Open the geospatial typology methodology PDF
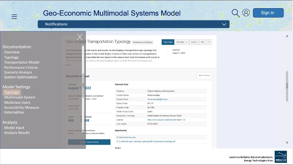293x165 pixels. (147, 141)
